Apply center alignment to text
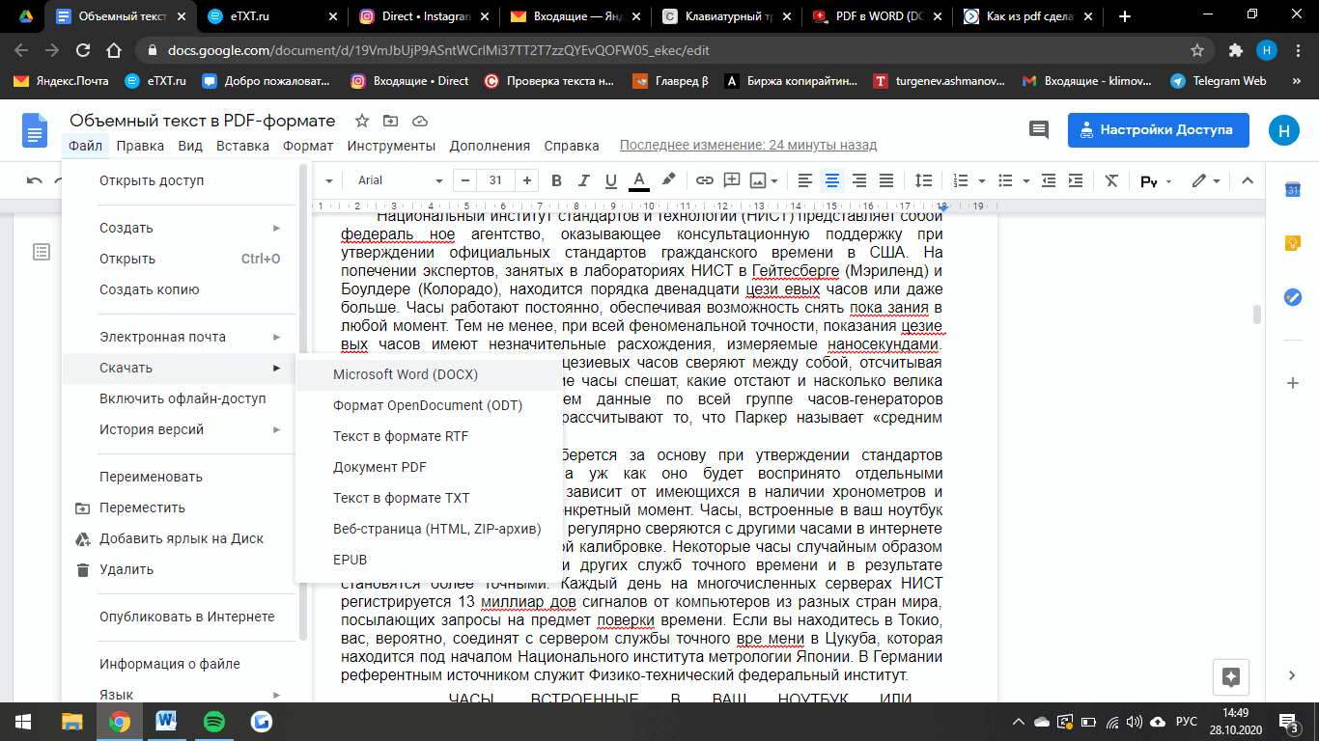The height and width of the screenshot is (741, 1319). [x=831, y=180]
